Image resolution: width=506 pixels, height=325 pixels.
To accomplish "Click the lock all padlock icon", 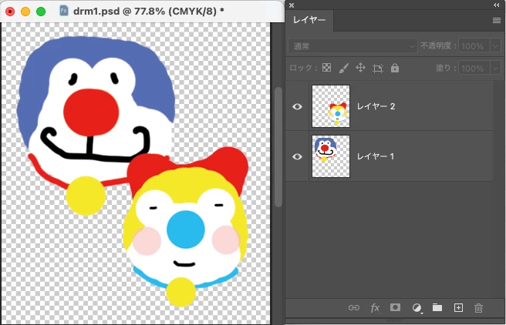I will coord(395,68).
